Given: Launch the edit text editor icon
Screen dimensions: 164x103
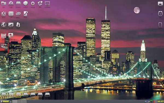Looking at the screenshot, I should 40,4.
